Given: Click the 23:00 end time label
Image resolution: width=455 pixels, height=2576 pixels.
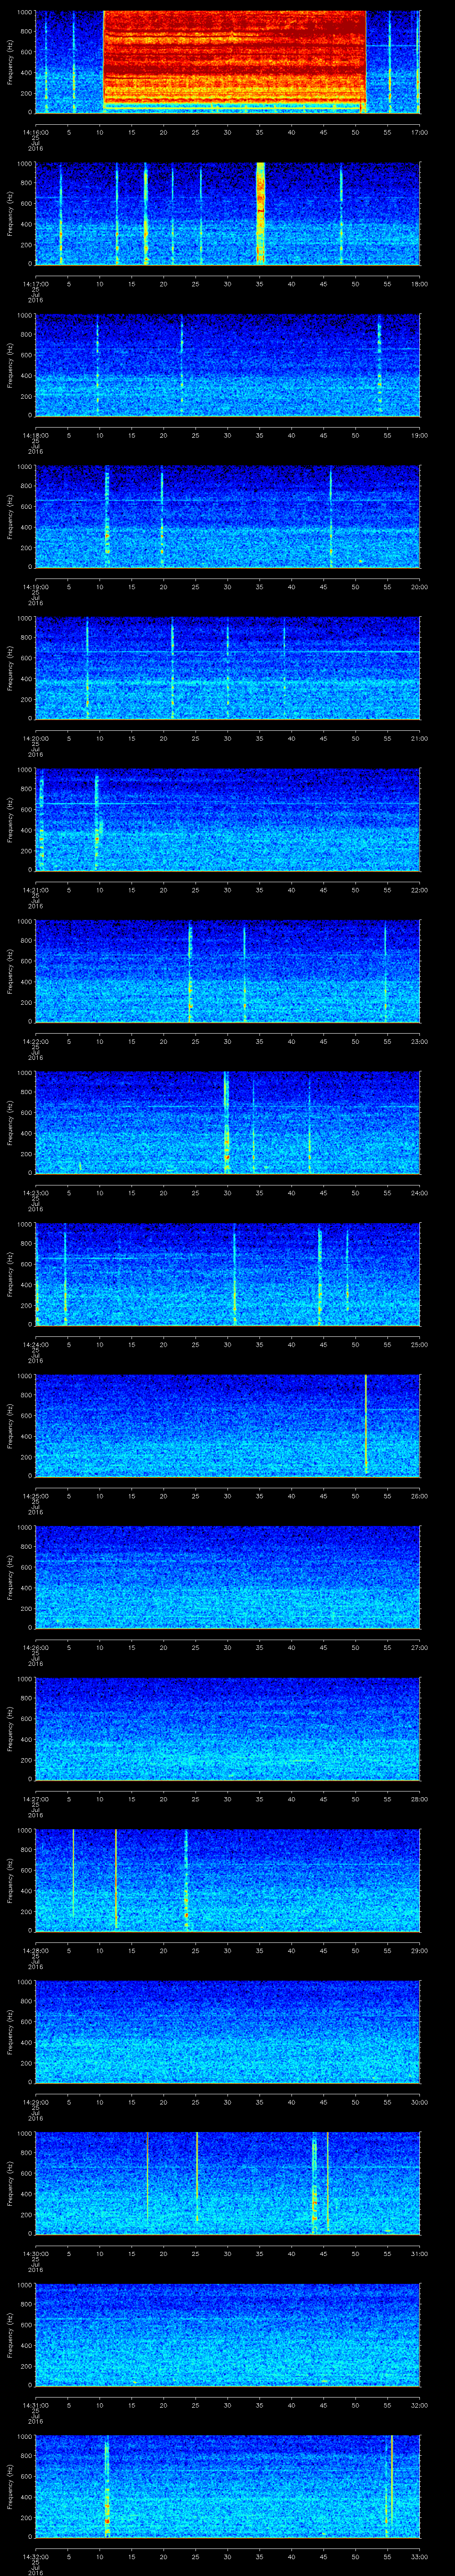Looking at the screenshot, I should pos(419,1041).
